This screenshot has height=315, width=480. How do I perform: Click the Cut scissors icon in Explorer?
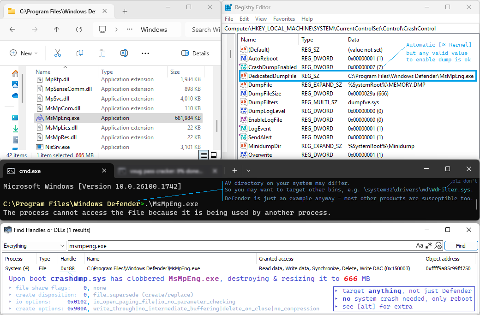[x=57, y=53]
